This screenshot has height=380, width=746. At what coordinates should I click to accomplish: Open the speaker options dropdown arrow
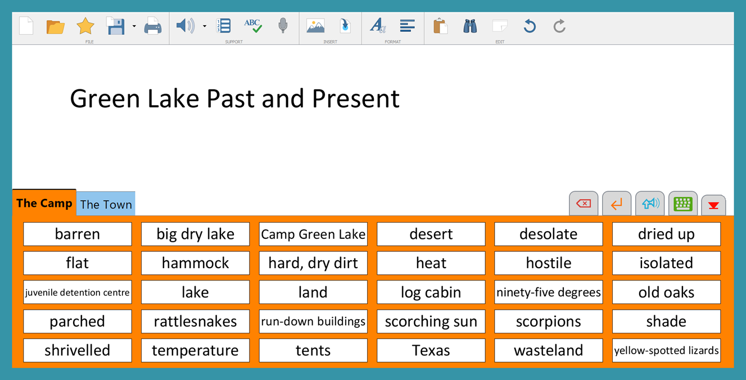coord(205,26)
